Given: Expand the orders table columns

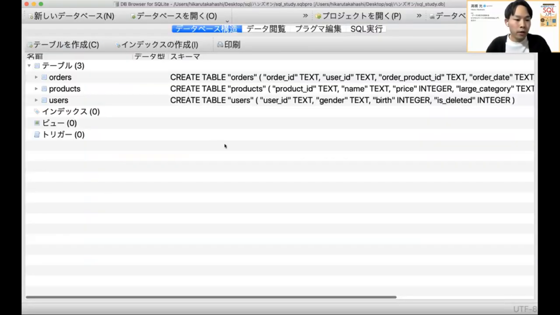Looking at the screenshot, I should pos(36,77).
